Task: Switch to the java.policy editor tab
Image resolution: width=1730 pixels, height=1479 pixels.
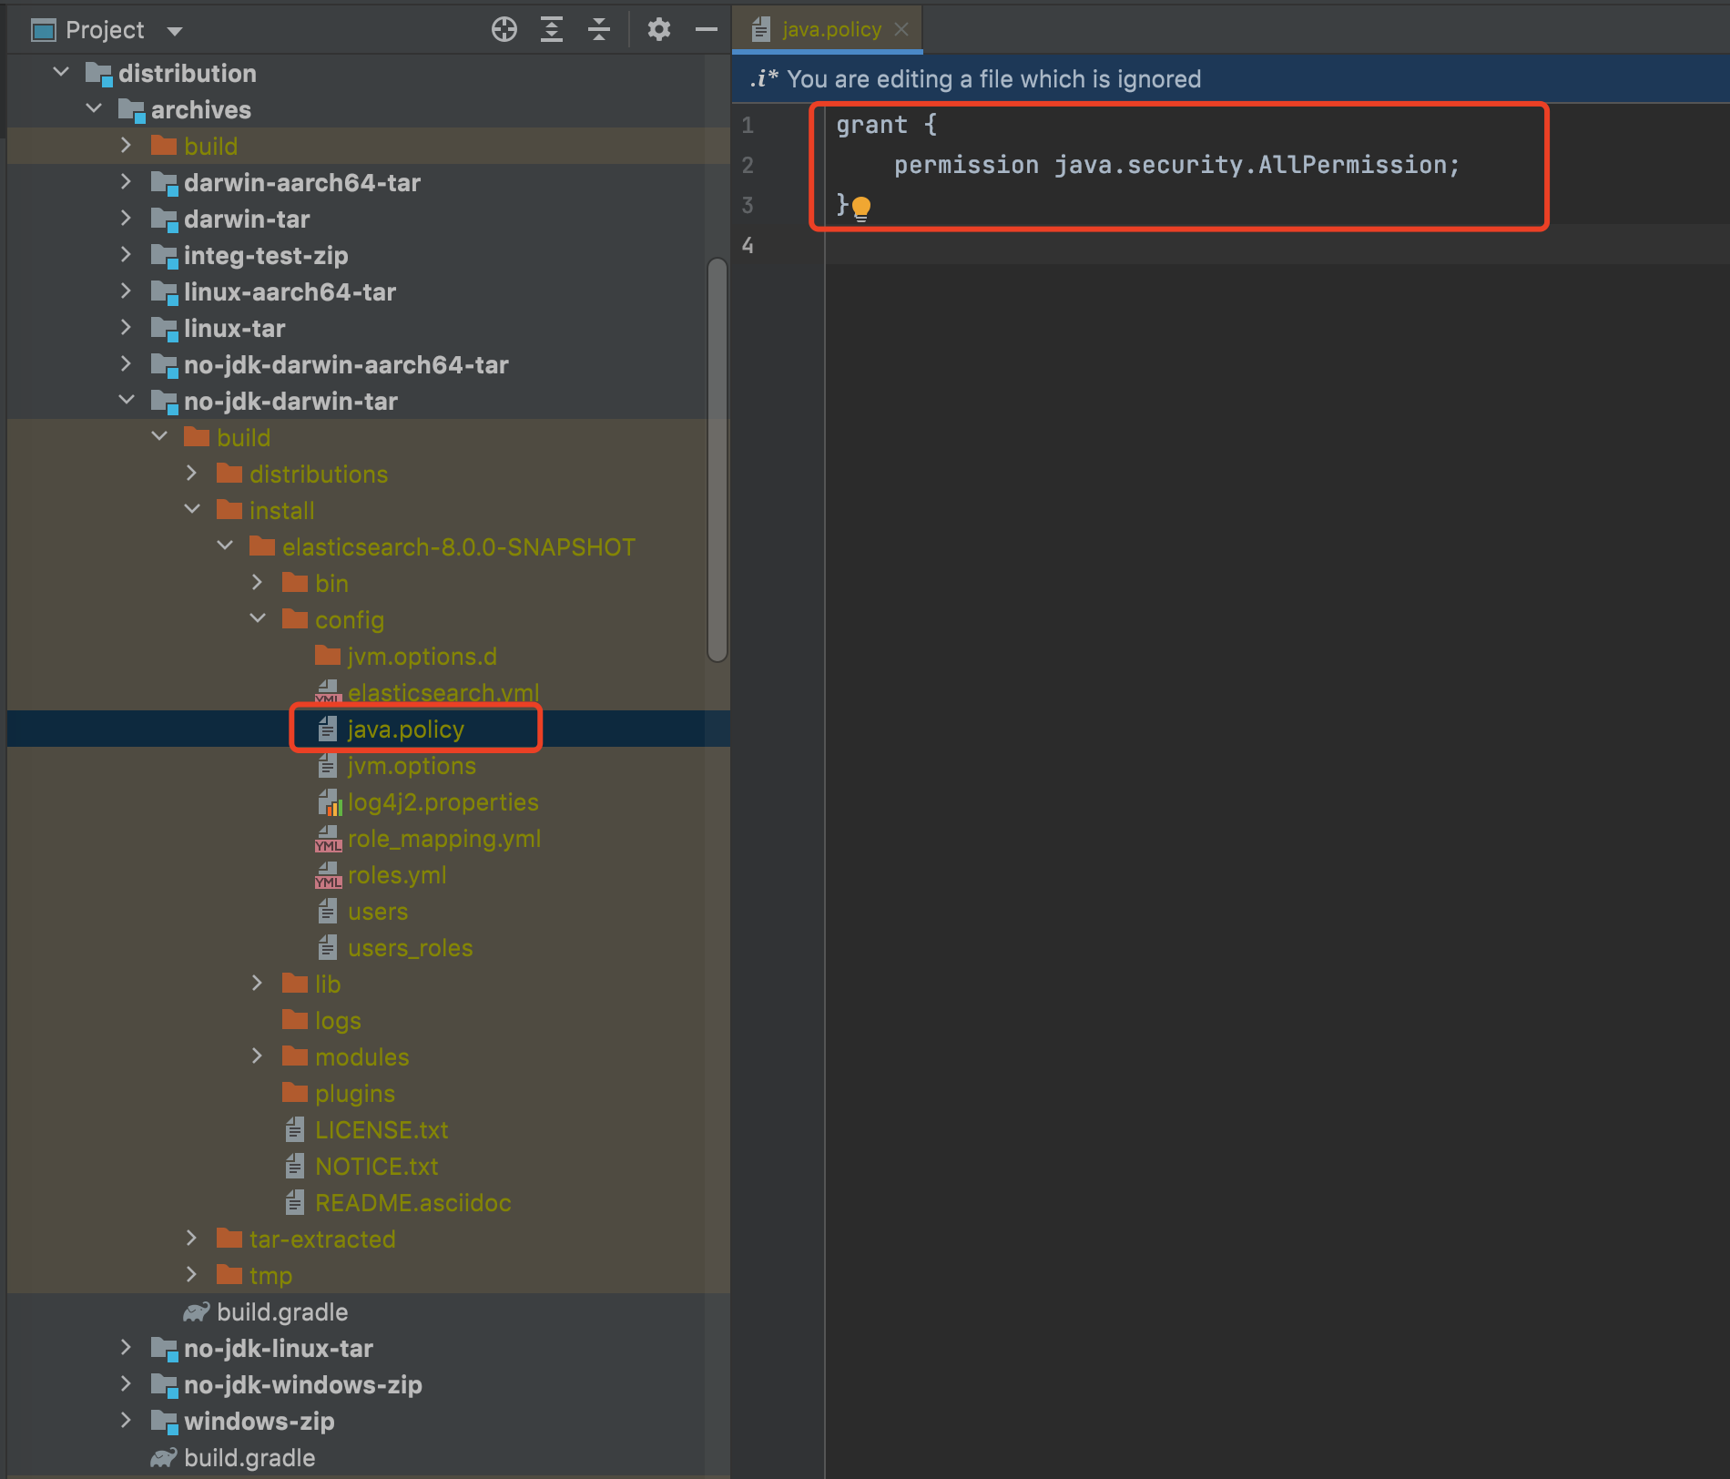Action: coord(829,30)
